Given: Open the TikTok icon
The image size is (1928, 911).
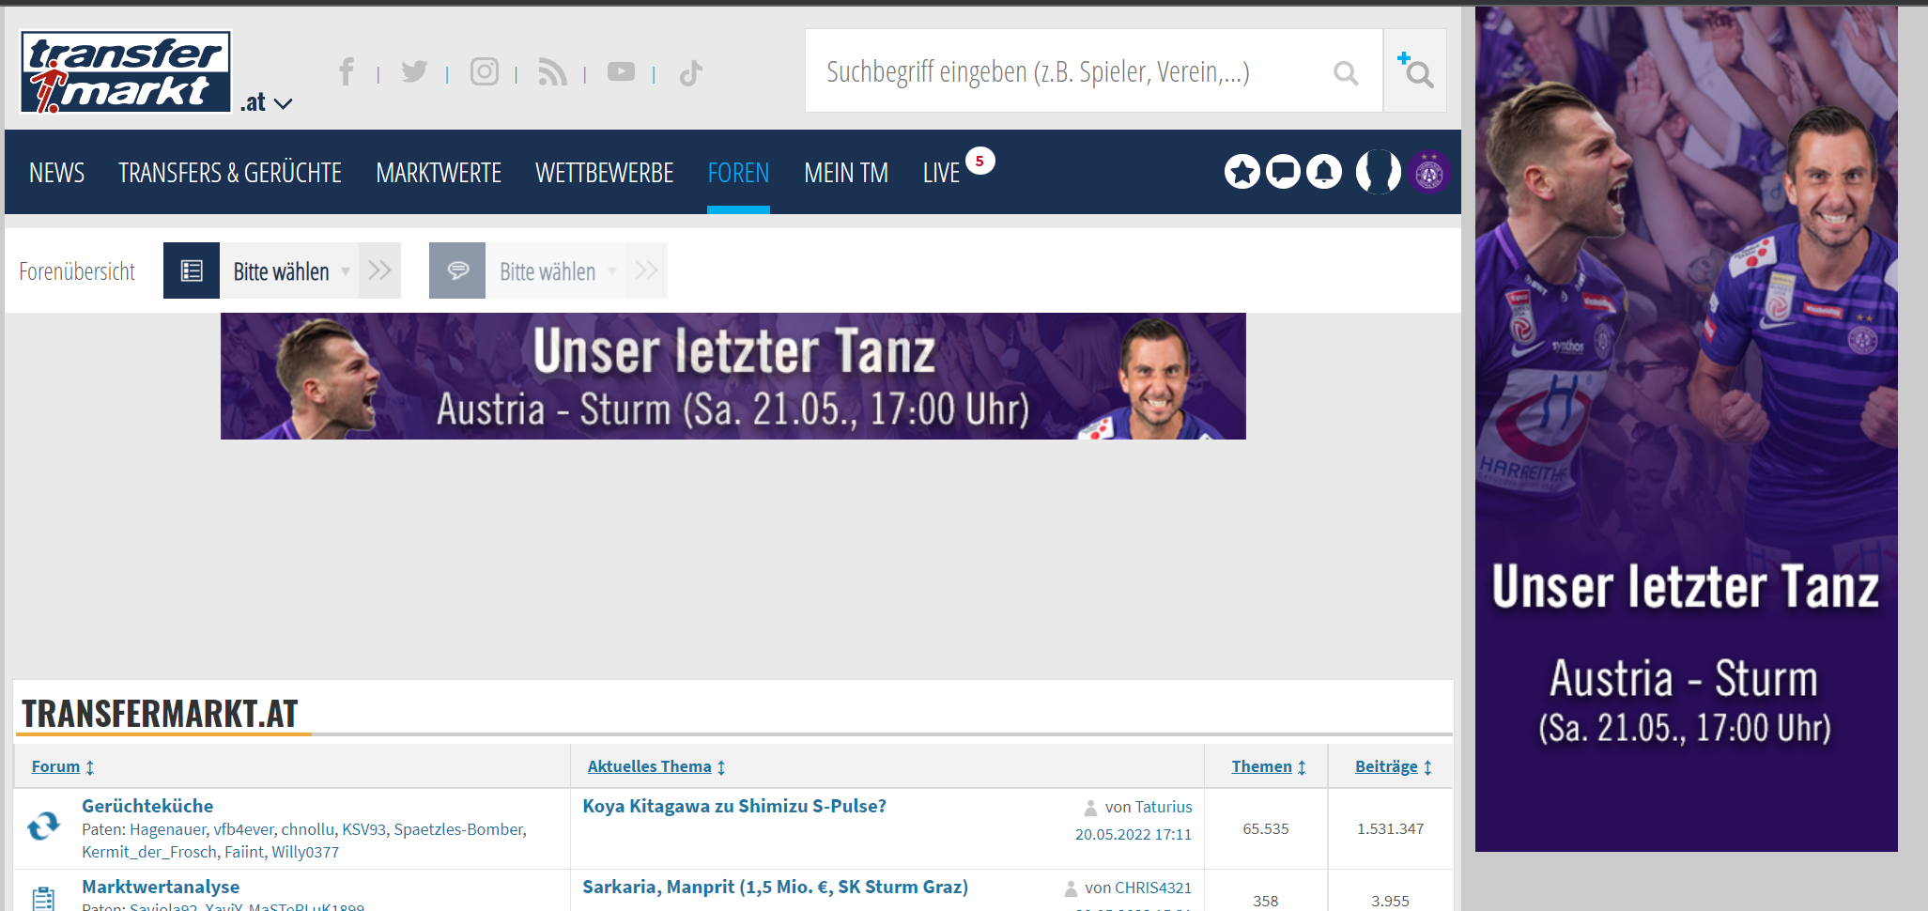Looking at the screenshot, I should (691, 72).
